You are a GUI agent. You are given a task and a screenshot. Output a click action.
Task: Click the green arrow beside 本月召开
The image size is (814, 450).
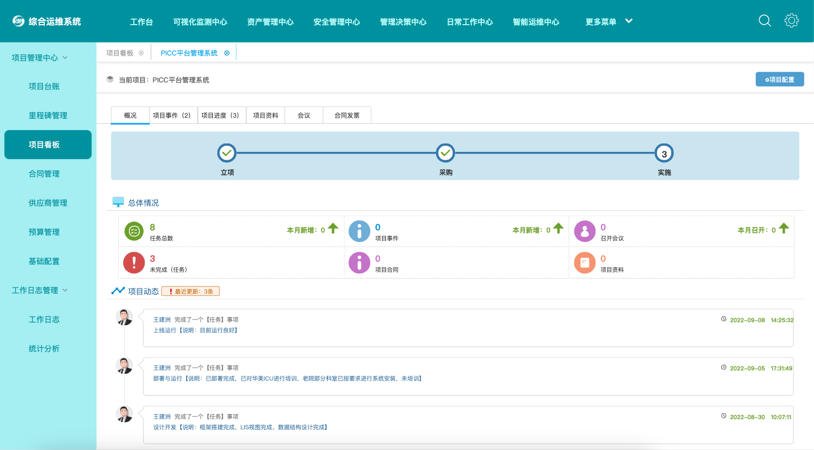click(784, 228)
